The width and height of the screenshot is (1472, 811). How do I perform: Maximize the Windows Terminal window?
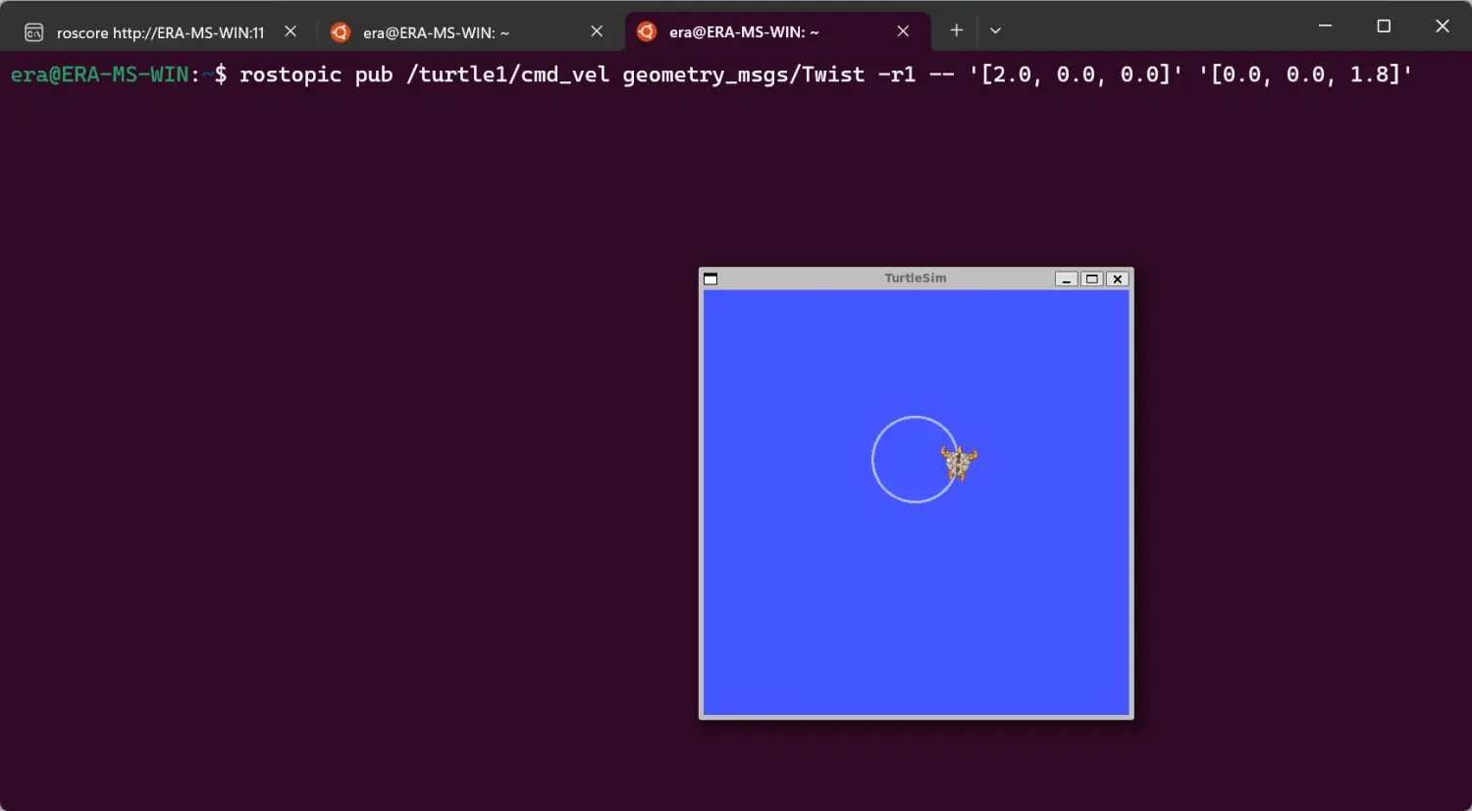[x=1384, y=26]
